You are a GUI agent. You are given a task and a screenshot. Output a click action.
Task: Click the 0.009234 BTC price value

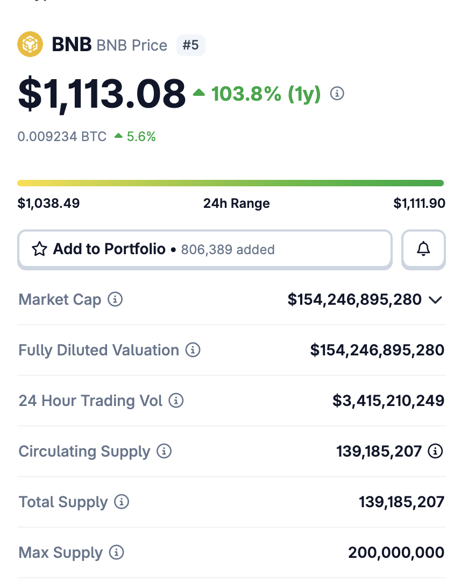click(x=62, y=137)
